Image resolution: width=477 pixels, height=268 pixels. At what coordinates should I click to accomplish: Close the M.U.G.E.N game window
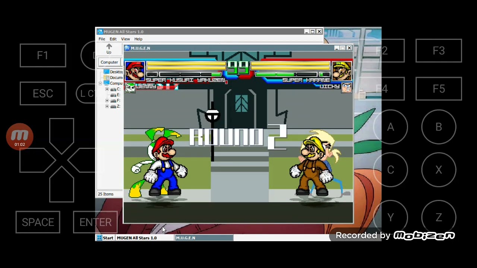pos(349,48)
